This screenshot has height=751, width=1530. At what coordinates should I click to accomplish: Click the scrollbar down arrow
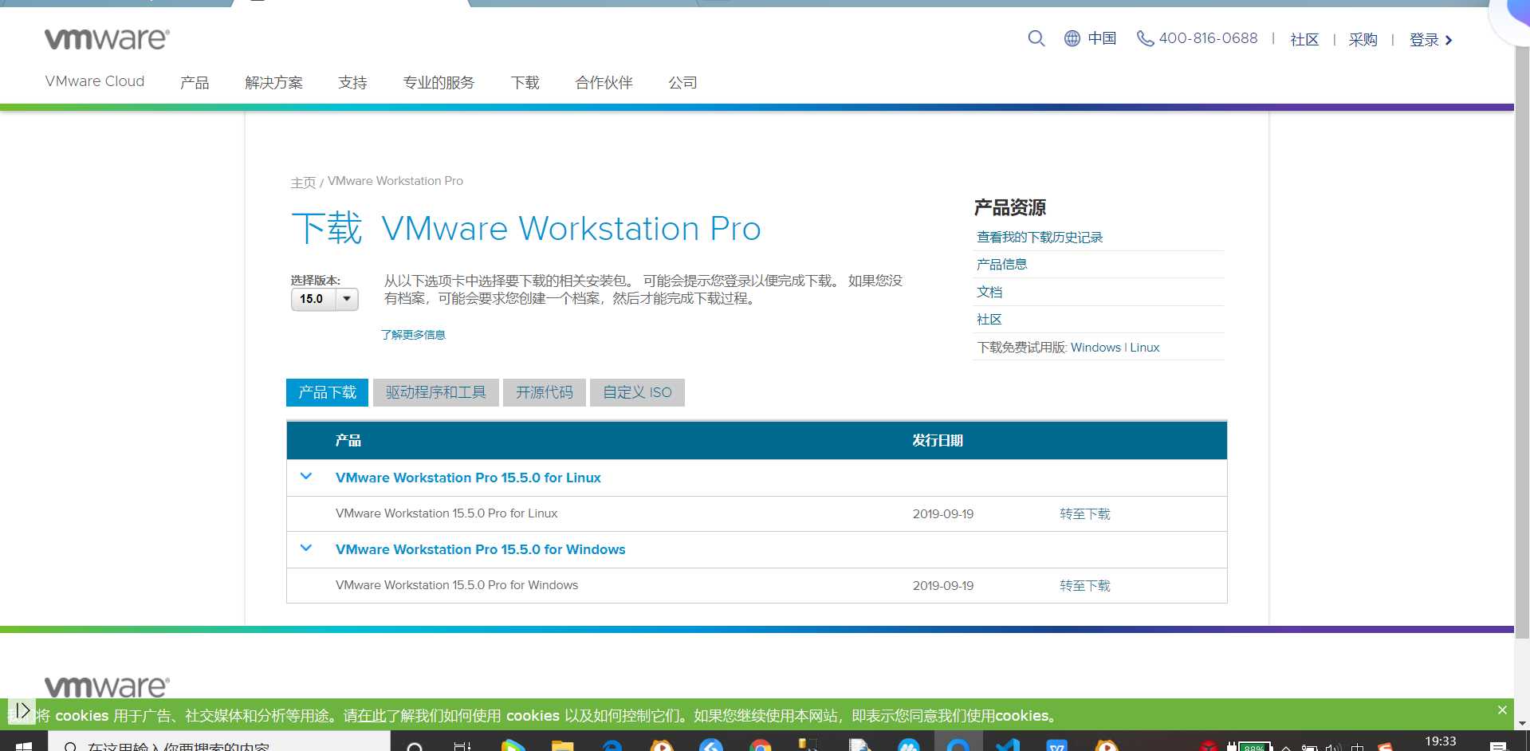[1522, 723]
